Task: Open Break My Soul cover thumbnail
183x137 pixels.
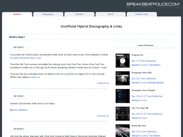Action: pyautogui.click(x=123, y=131)
